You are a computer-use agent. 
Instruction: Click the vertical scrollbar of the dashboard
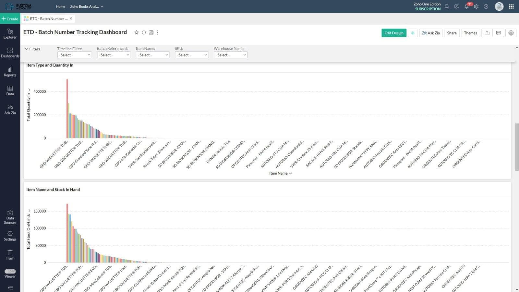pyautogui.click(x=517, y=147)
